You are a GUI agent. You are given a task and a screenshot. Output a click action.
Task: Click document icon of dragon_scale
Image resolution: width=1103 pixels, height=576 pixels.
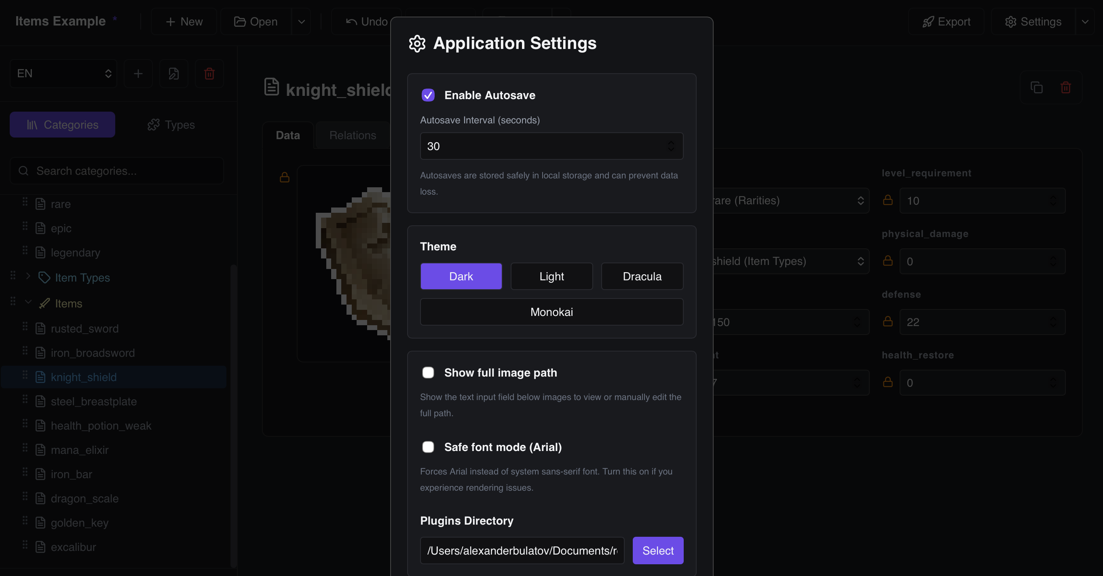[x=40, y=498]
